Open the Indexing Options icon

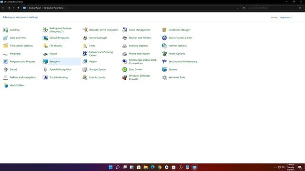[x=125, y=46]
